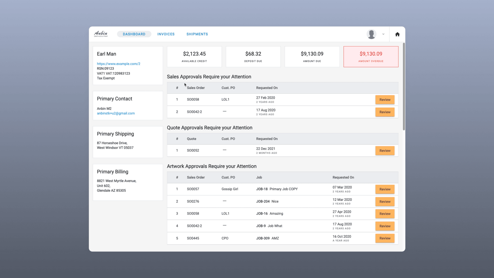Open the user avatar profile picture

tap(371, 34)
